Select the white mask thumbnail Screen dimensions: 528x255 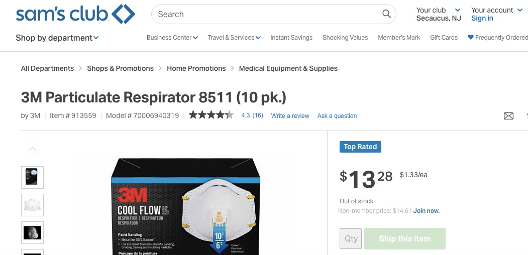[33, 205]
